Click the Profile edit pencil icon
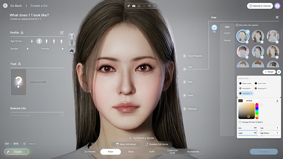This screenshot has height=159, width=283. pos(62,33)
